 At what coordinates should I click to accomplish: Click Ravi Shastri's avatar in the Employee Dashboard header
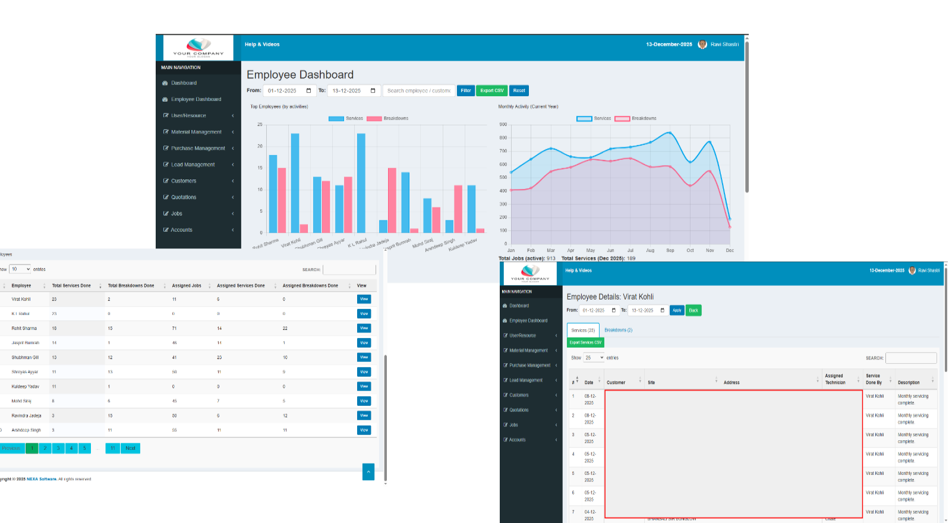point(702,45)
